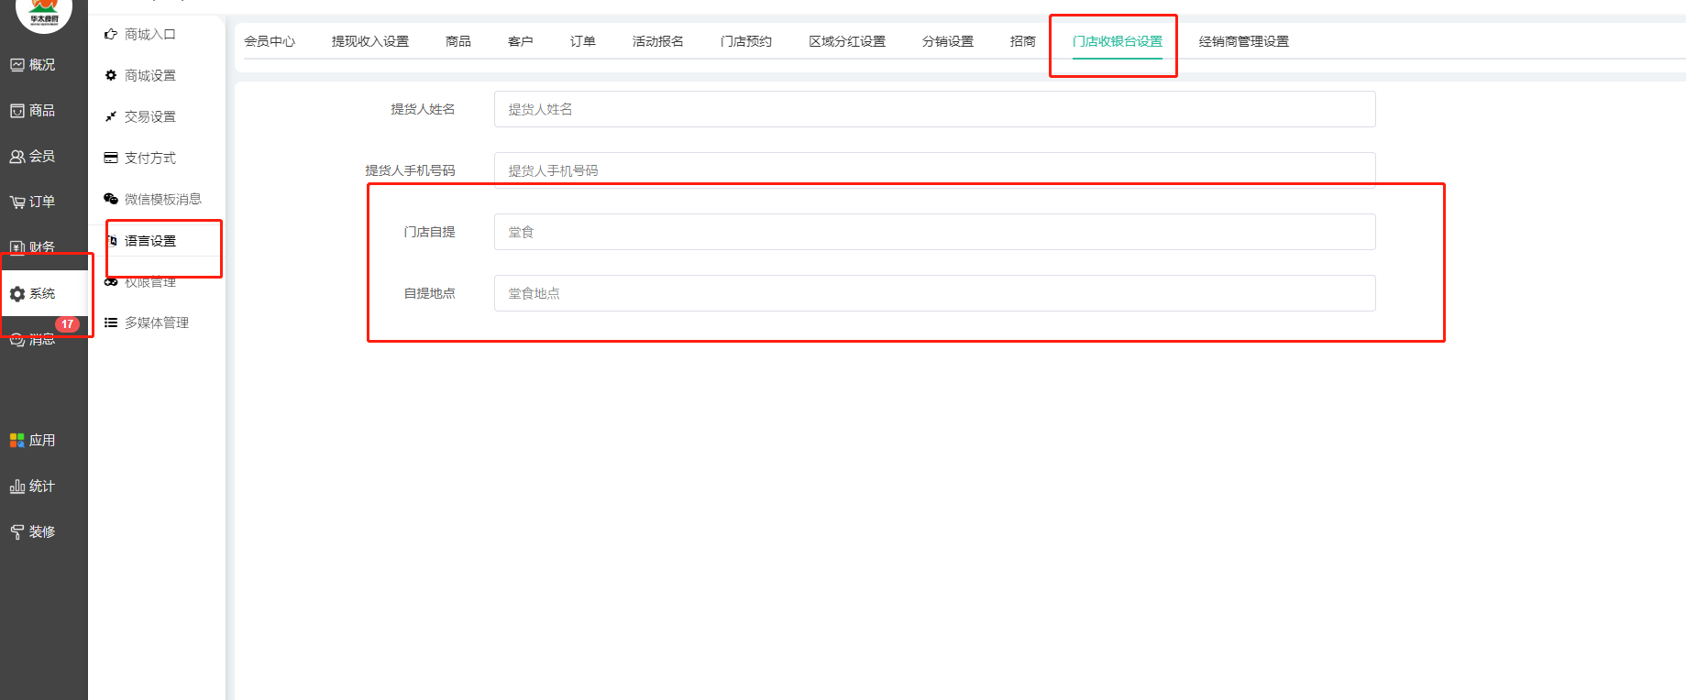Open 支付方式 payment settings

pos(149,159)
